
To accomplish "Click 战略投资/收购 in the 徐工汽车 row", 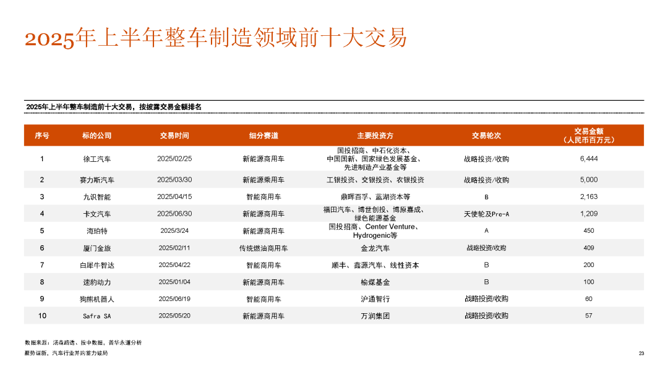I will 486,159.
